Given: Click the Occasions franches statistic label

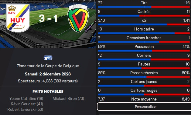Looking at the screenshot, I should coord(144,38).
